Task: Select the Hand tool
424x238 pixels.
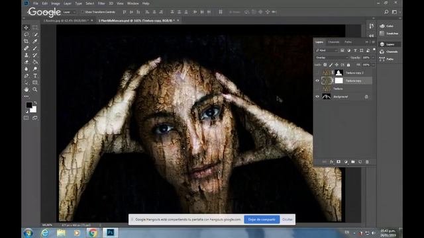Action: (26, 89)
